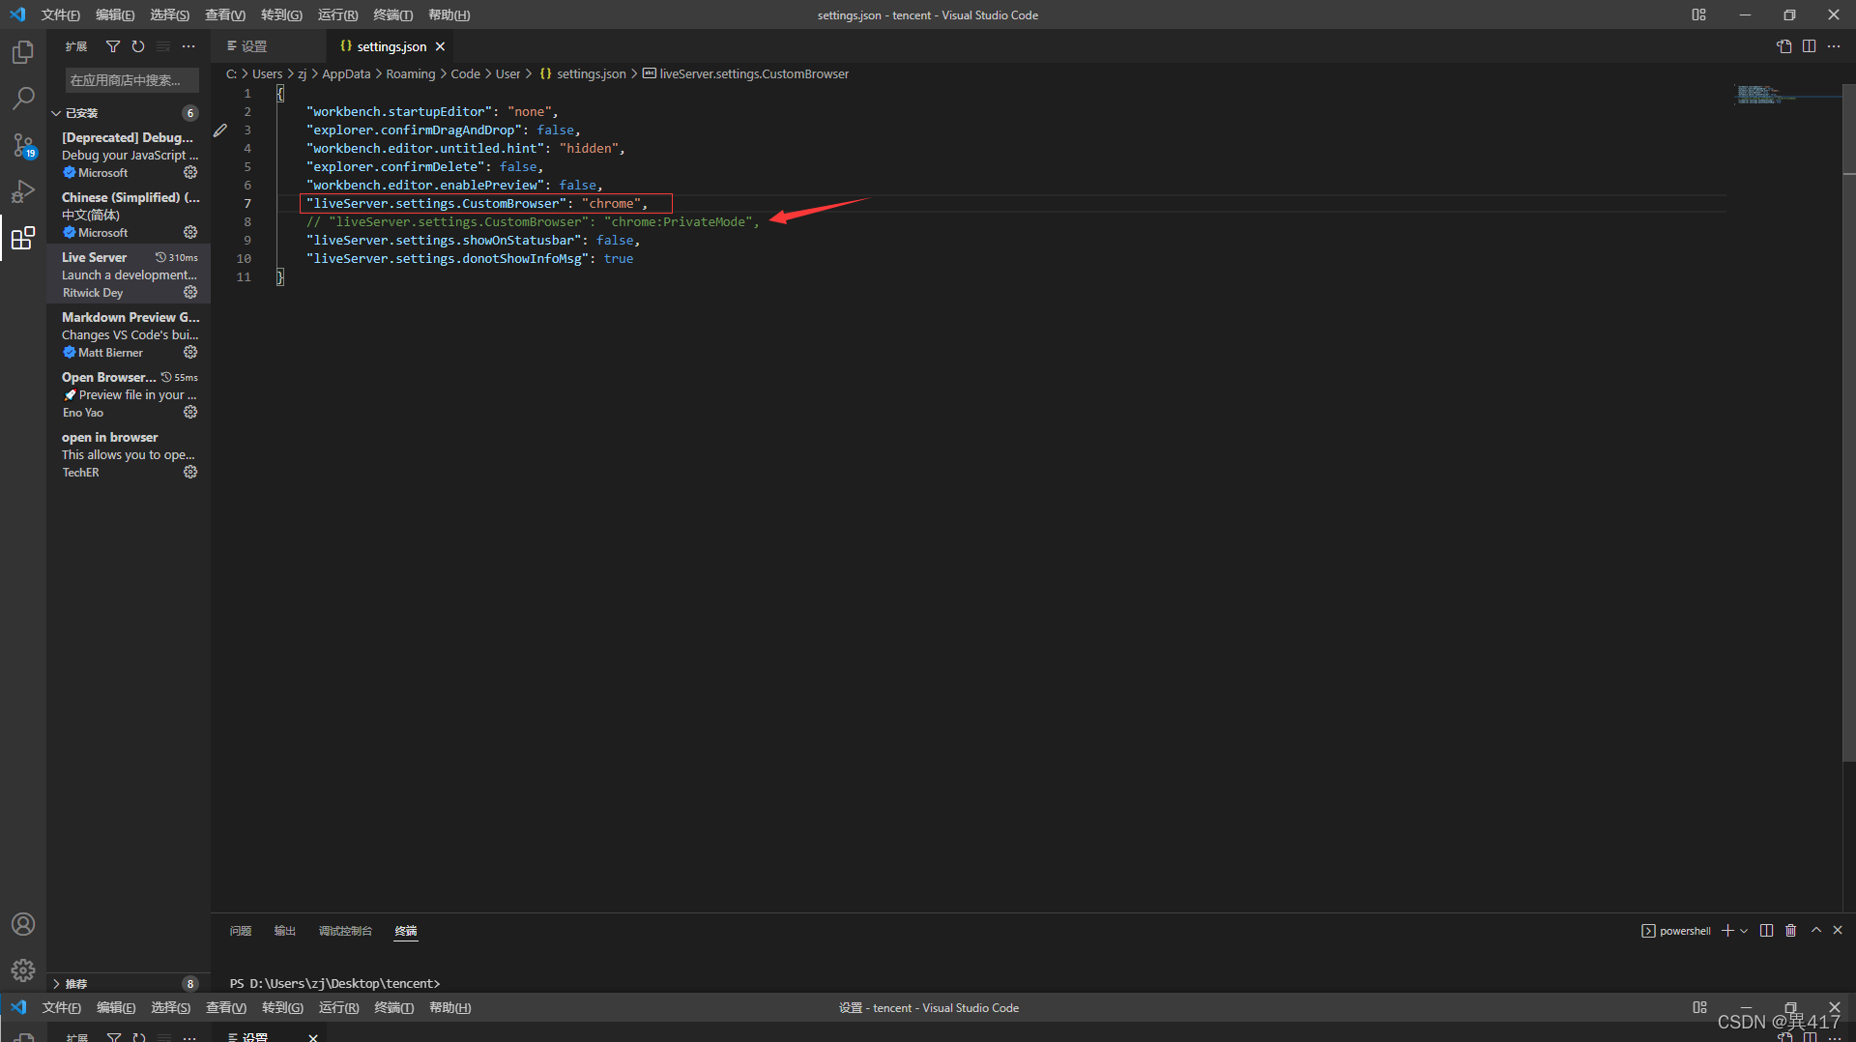Open 文件(F) menu in the lower VS Code window
Viewport: 1856px width, 1042px height.
coord(62,1007)
